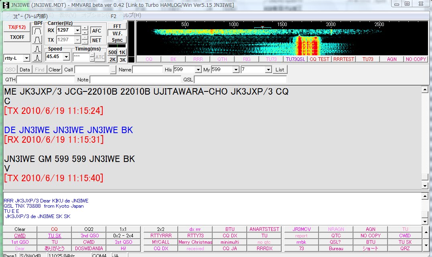
Task: Click the ellipsis button next to Call field
Action: click(x=113, y=70)
